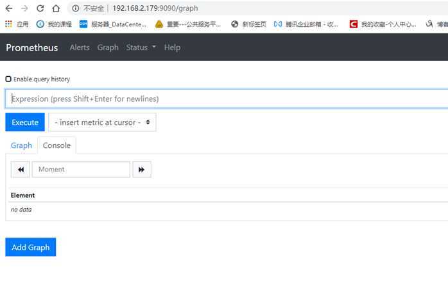Screen dimensions: 448x301
Task: Click the browser address bar URL
Action: point(155,8)
